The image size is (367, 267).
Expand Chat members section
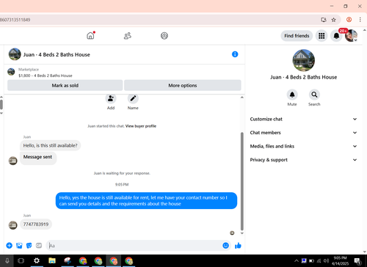click(x=303, y=133)
